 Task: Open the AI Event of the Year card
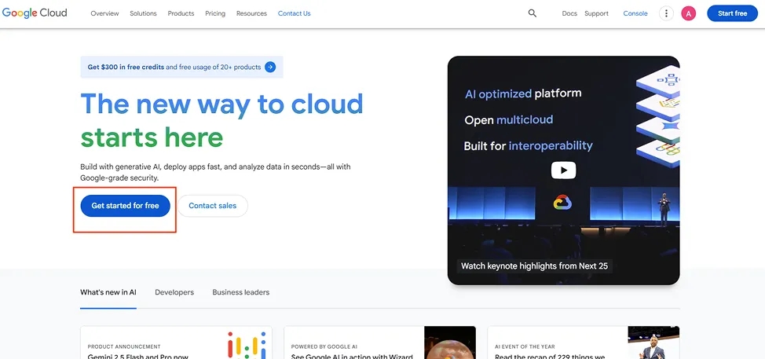(584, 343)
